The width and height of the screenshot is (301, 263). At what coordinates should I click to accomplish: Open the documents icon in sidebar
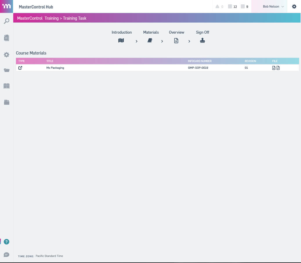click(x=6, y=38)
